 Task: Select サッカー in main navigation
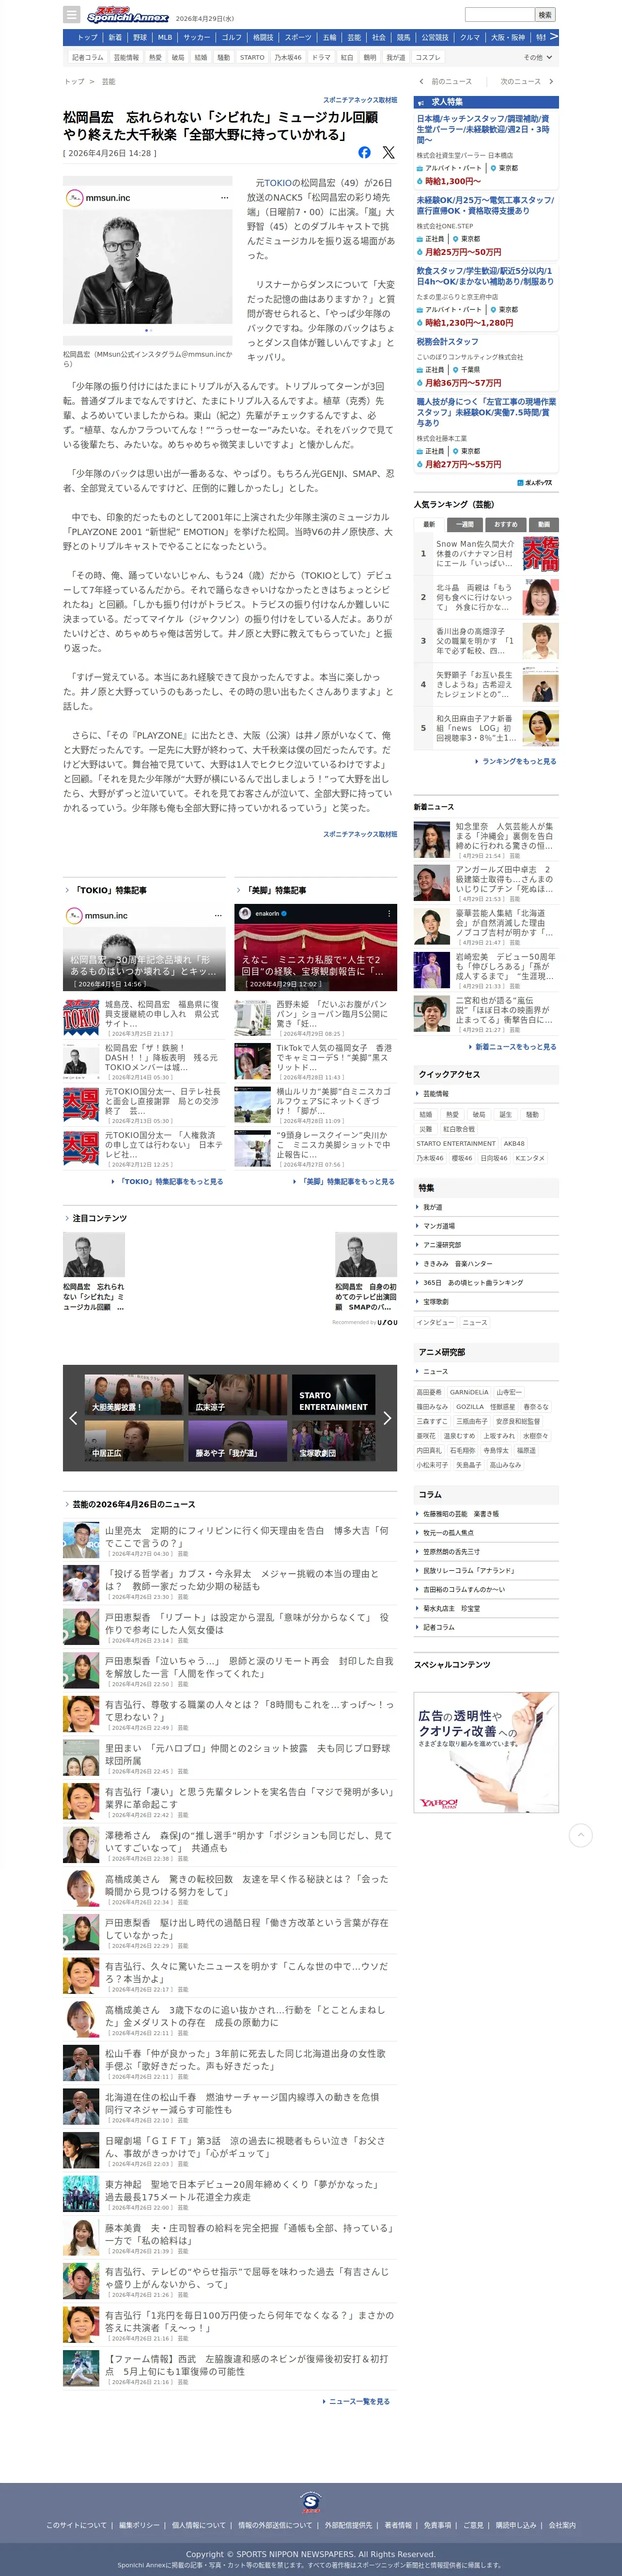click(x=196, y=37)
